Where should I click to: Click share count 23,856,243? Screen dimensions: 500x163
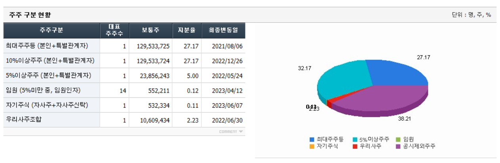(155, 76)
